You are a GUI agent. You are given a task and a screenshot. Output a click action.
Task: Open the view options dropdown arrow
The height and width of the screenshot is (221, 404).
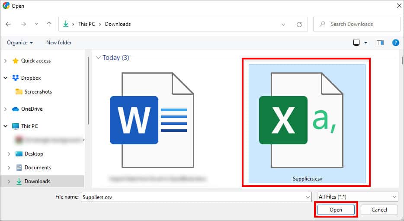[x=366, y=43]
